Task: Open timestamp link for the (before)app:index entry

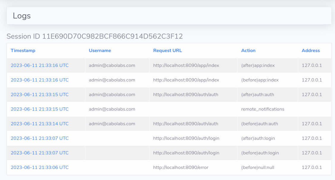Action: 40,80
